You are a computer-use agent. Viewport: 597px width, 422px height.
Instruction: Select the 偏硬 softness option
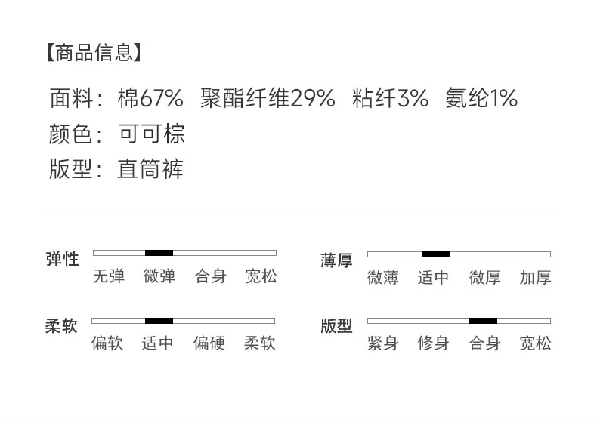tap(209, 343)
